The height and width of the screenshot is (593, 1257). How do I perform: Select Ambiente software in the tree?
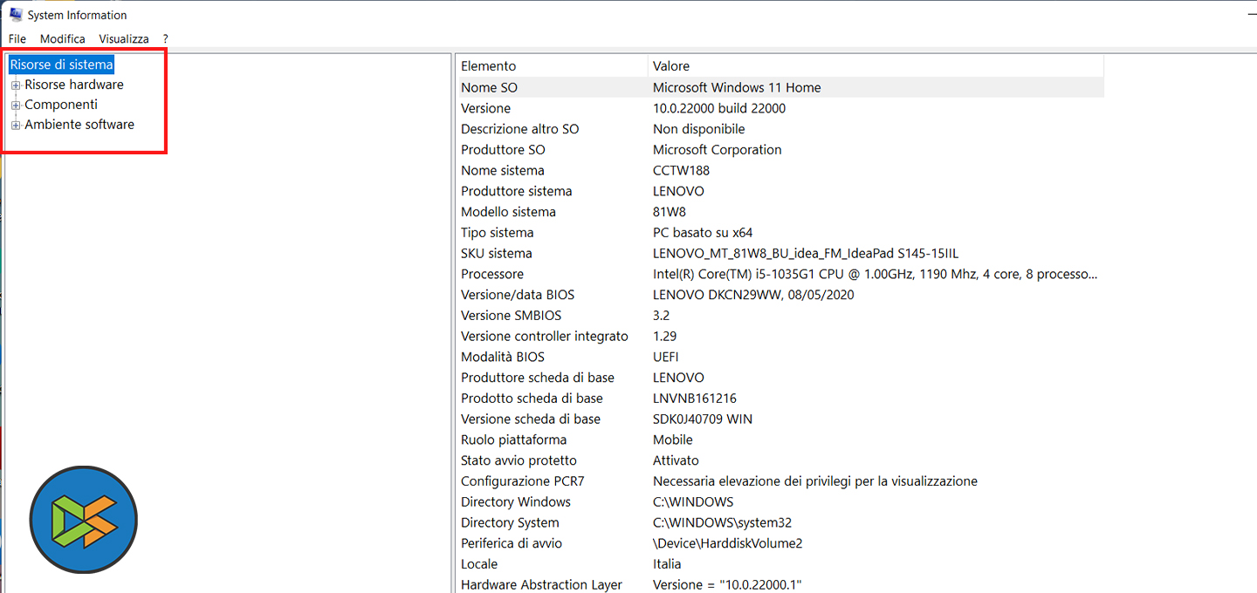coord(79,125)
